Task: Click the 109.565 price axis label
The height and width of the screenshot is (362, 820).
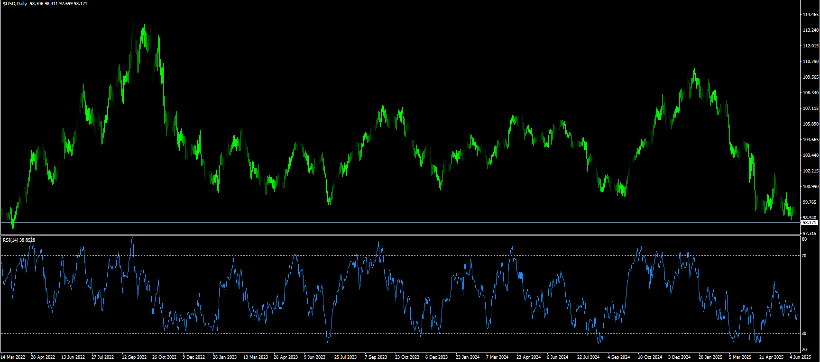Action: (x=810, y=77)
